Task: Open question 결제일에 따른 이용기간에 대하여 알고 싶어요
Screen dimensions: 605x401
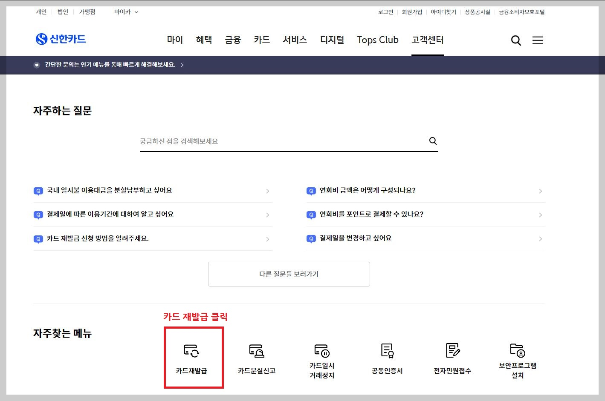Action: 110,214
